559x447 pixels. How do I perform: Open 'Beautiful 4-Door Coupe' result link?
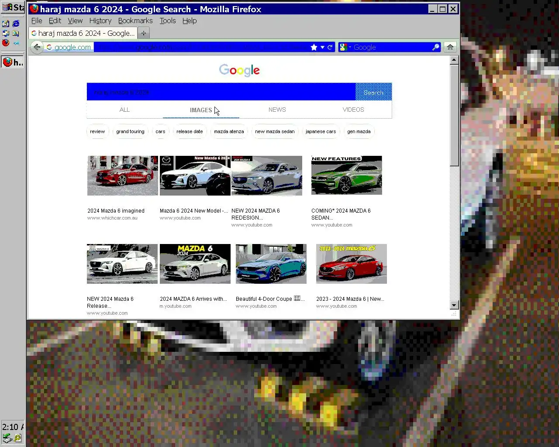tap(270, 299)
